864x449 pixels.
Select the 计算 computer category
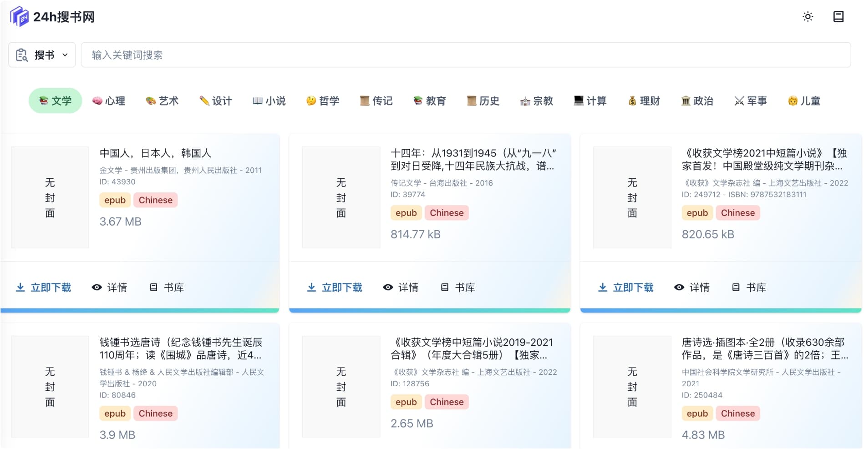click(590, 101)
